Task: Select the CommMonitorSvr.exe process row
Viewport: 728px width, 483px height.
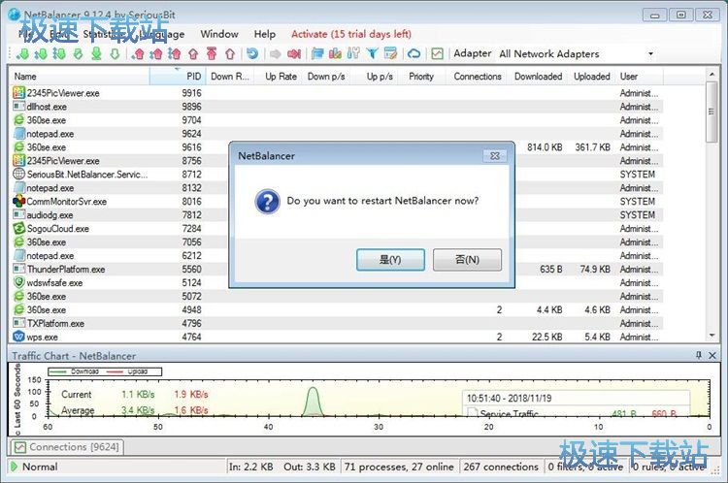Action: pyautogui.click(x=336, y=202)
